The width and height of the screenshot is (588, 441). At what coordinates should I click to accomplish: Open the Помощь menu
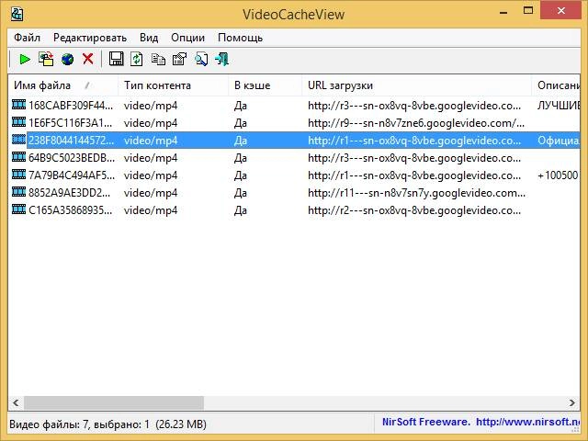click(x=240, y=38)
